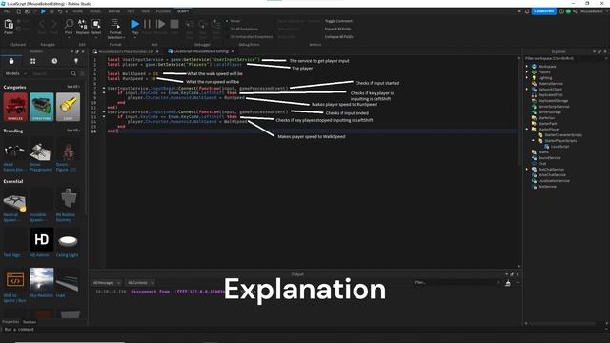610x343 pixels.
Task: Open the Recent clock tab in Toolbox
Action: (54, 61)
